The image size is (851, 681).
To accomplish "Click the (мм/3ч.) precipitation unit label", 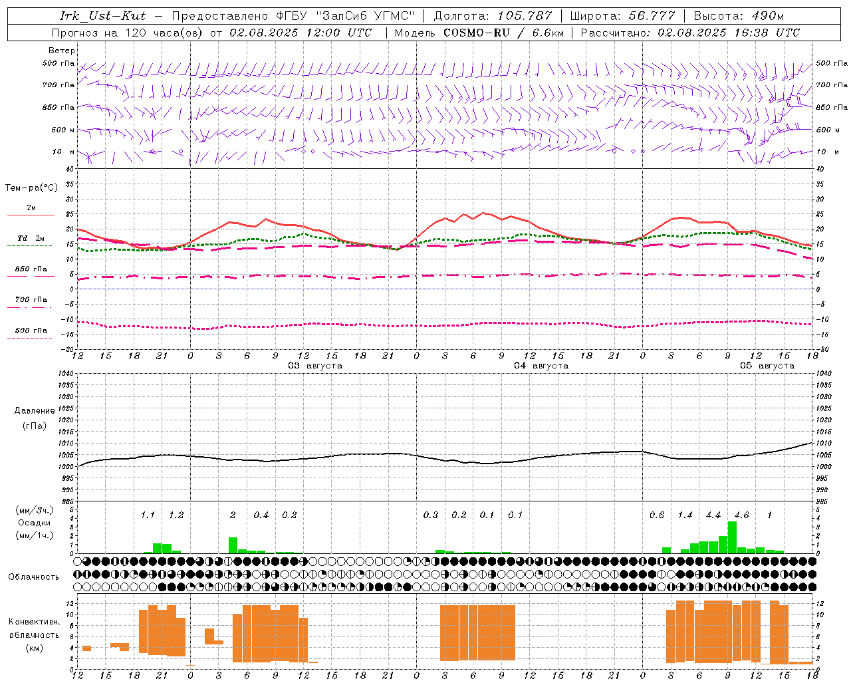I will 35,510.
